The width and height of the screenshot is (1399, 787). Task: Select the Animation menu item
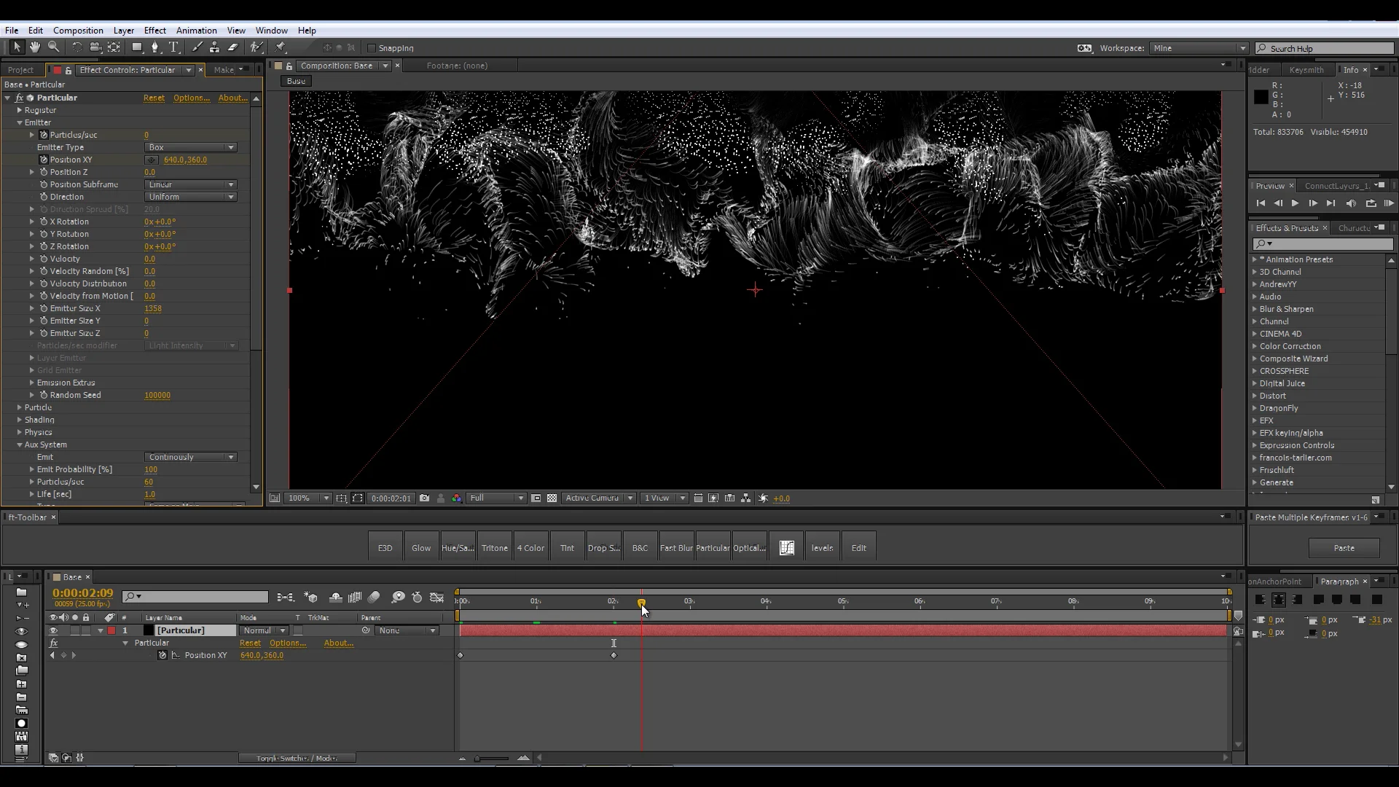click(196, 30)
